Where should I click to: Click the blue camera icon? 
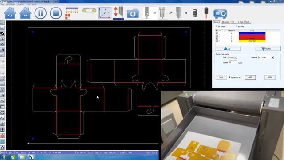click(133, 13)
